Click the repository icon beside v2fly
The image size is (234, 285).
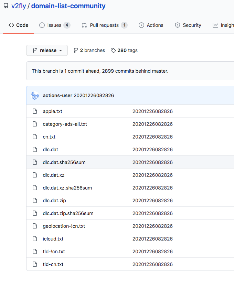click(6, 6)
